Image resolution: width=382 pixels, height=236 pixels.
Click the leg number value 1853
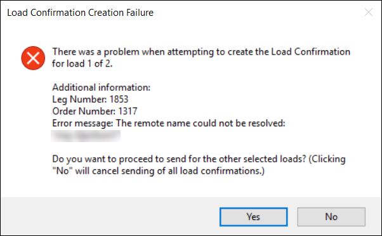click(x=119, y=100)
